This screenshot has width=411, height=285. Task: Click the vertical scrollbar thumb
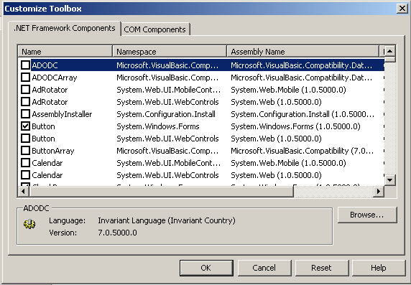coord(389,59)
